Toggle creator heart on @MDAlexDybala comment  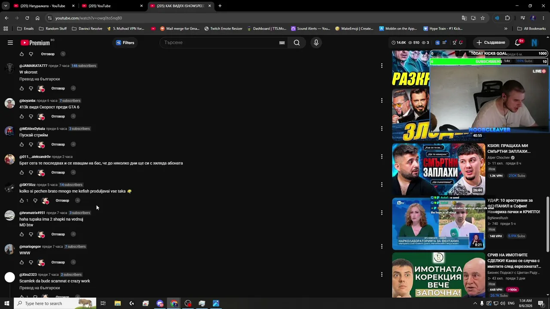click(x=41, y=145)
